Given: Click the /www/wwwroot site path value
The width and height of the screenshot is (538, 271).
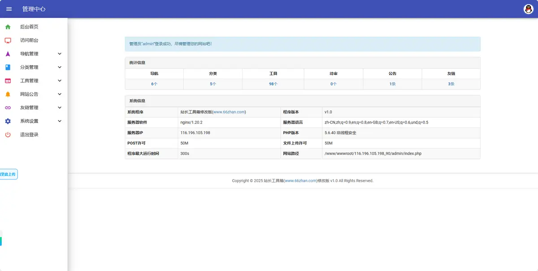Looking at the screenshot, I should [x=373, y=153].
